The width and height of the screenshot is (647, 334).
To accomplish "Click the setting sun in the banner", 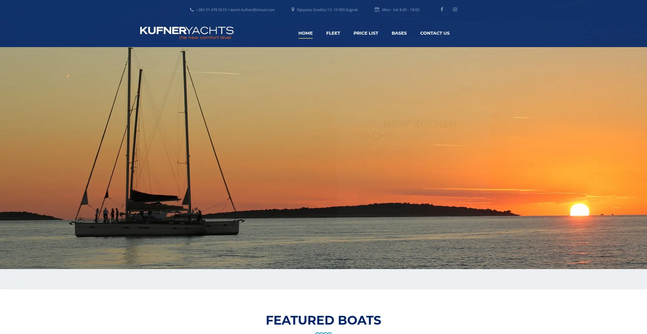I will pyautogui.click(x=579, y=210).
